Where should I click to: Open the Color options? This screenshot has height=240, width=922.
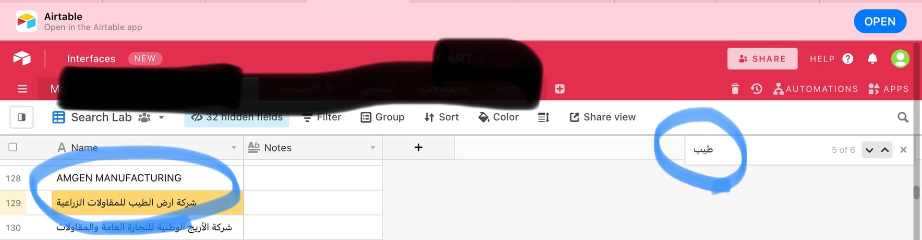click(x=498, y=117)
